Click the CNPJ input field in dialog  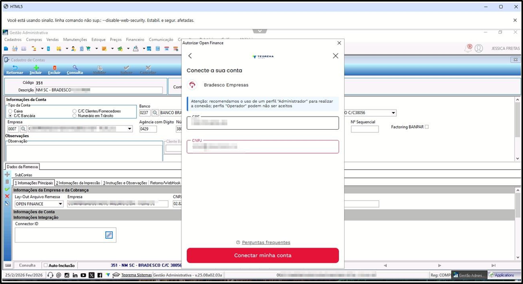pyautogui.click(x=263, y=147)
